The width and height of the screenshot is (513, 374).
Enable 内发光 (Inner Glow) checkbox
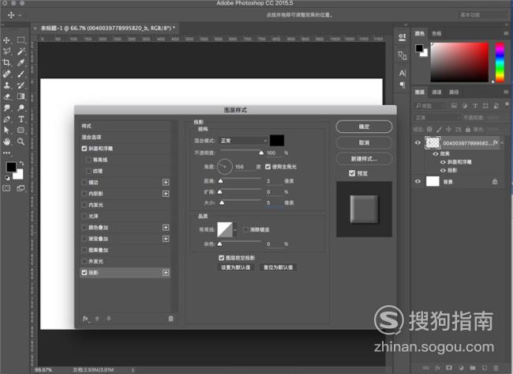[x=84, y=205]
